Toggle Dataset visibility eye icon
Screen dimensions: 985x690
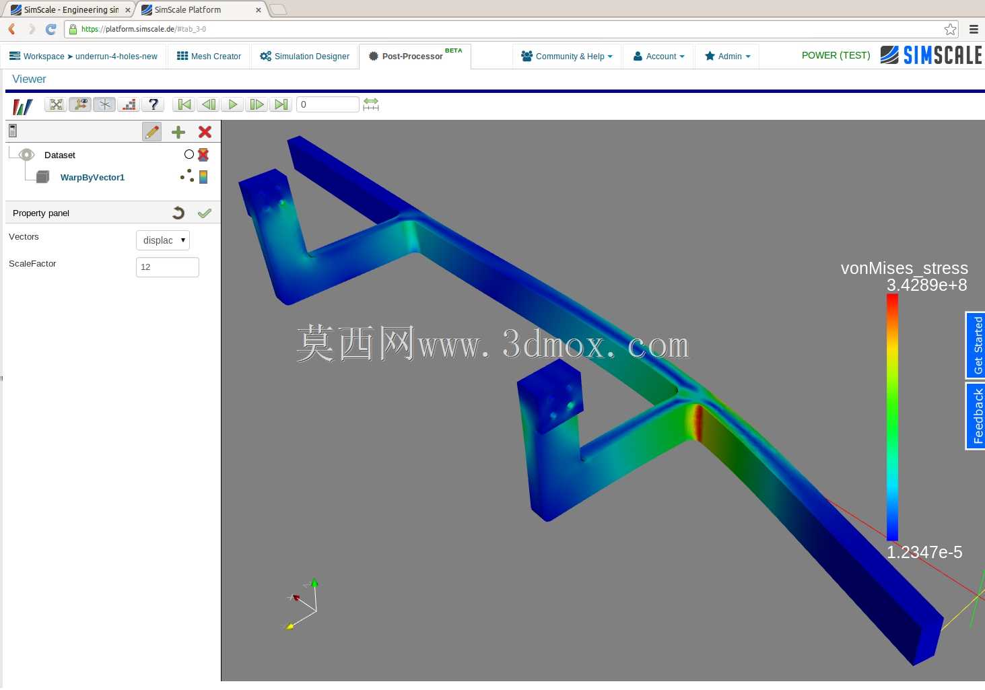click(x=26, y=155)
